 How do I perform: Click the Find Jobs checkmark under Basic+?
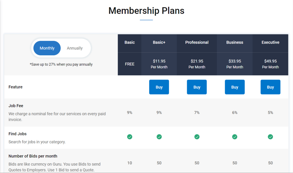pos(159,137)
